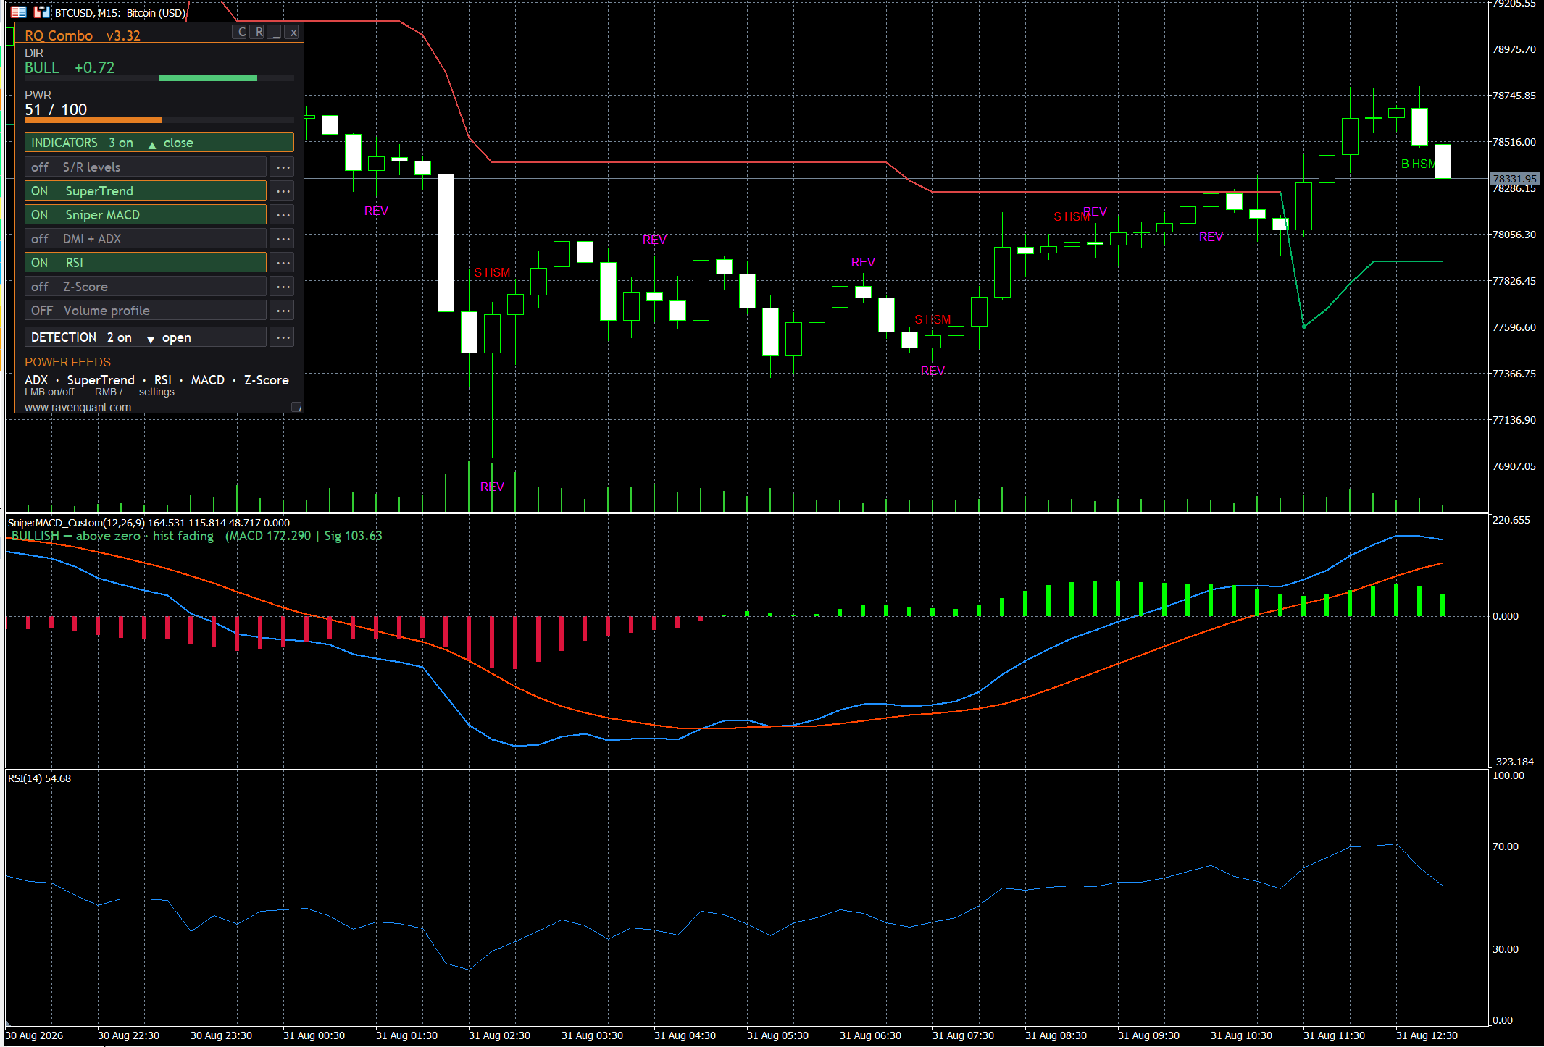This screenshot has height=1047, width=1544.
Task: Open SuperTrend settings dots button
Action: coord(283,191)
